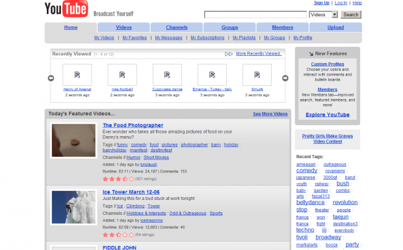Switch to the Channels tab
This screenshot has width=403, height=250.
[177, 27]
